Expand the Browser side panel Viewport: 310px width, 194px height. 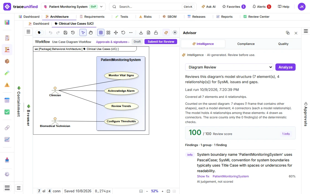(x=29, y=115)
